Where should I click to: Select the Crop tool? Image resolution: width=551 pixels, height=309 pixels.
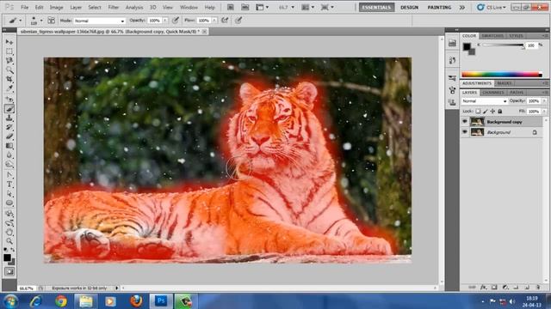pos(9,80)
